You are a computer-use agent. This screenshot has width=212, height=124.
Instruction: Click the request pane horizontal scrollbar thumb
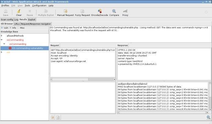tap(101, 79)
